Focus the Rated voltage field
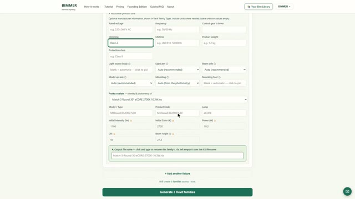 131,29
